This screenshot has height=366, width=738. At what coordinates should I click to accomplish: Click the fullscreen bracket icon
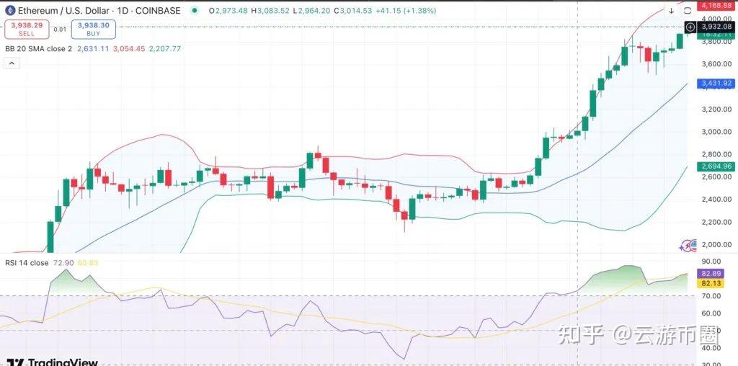tap(687, 11)
